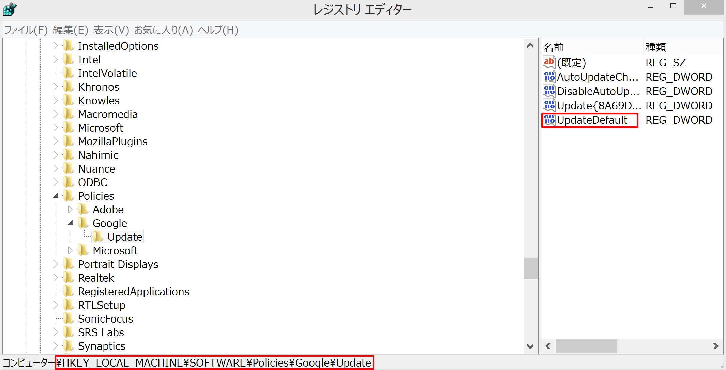Collapse the Policies tree node
Screen dimensions: 726x370
click(56, 196)
